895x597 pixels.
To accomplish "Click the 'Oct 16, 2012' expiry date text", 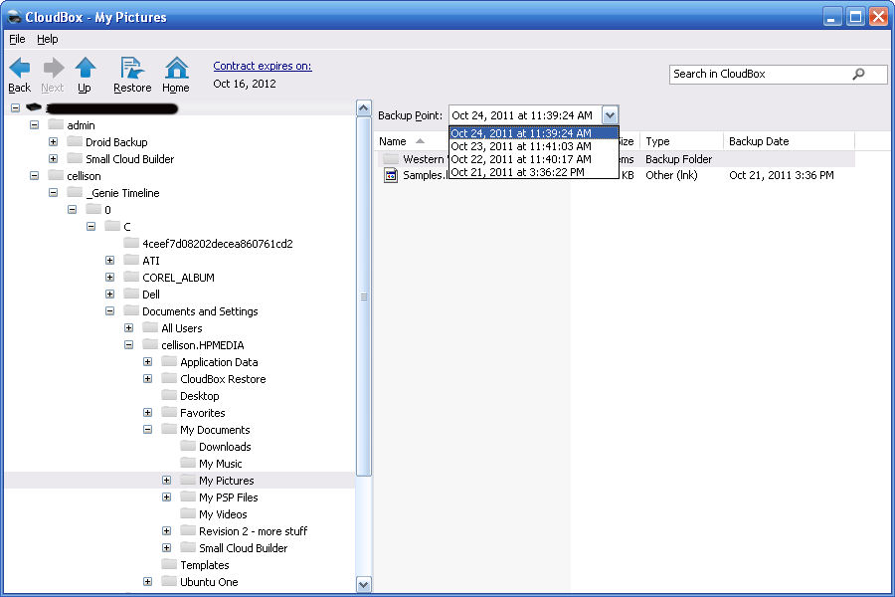I will click(x=245, y=84).
